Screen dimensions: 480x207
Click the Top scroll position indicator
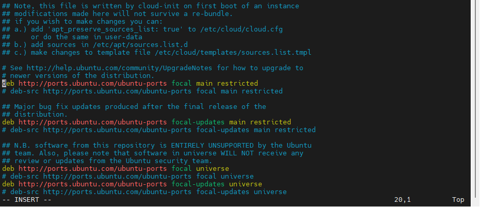[x=458, y=200]
